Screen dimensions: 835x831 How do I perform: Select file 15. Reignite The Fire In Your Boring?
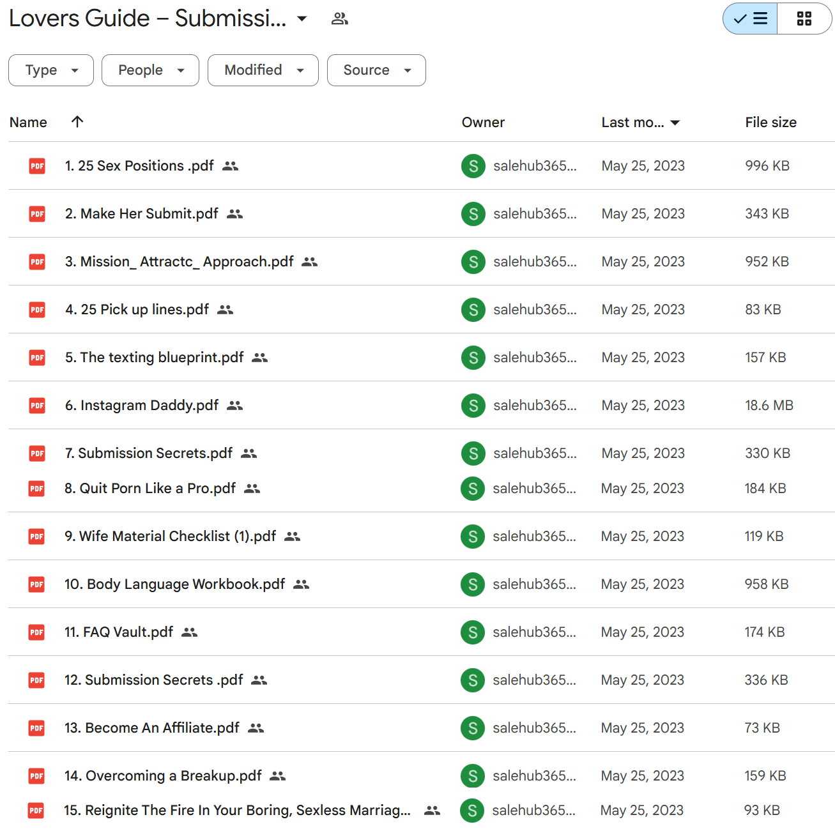(421, 811)
